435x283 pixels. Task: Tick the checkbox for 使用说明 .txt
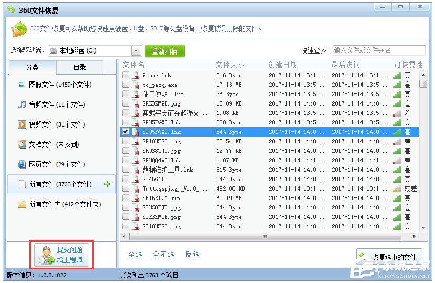126,93
